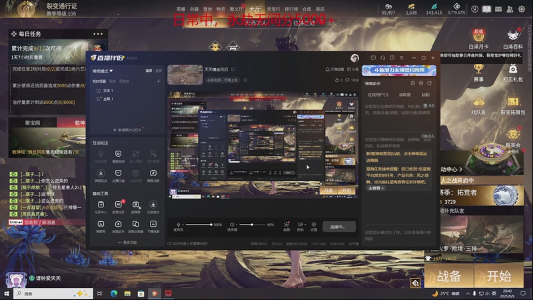Open the game settings gear icon
This screenshot has width=533, height=300.
click(522, 9)
